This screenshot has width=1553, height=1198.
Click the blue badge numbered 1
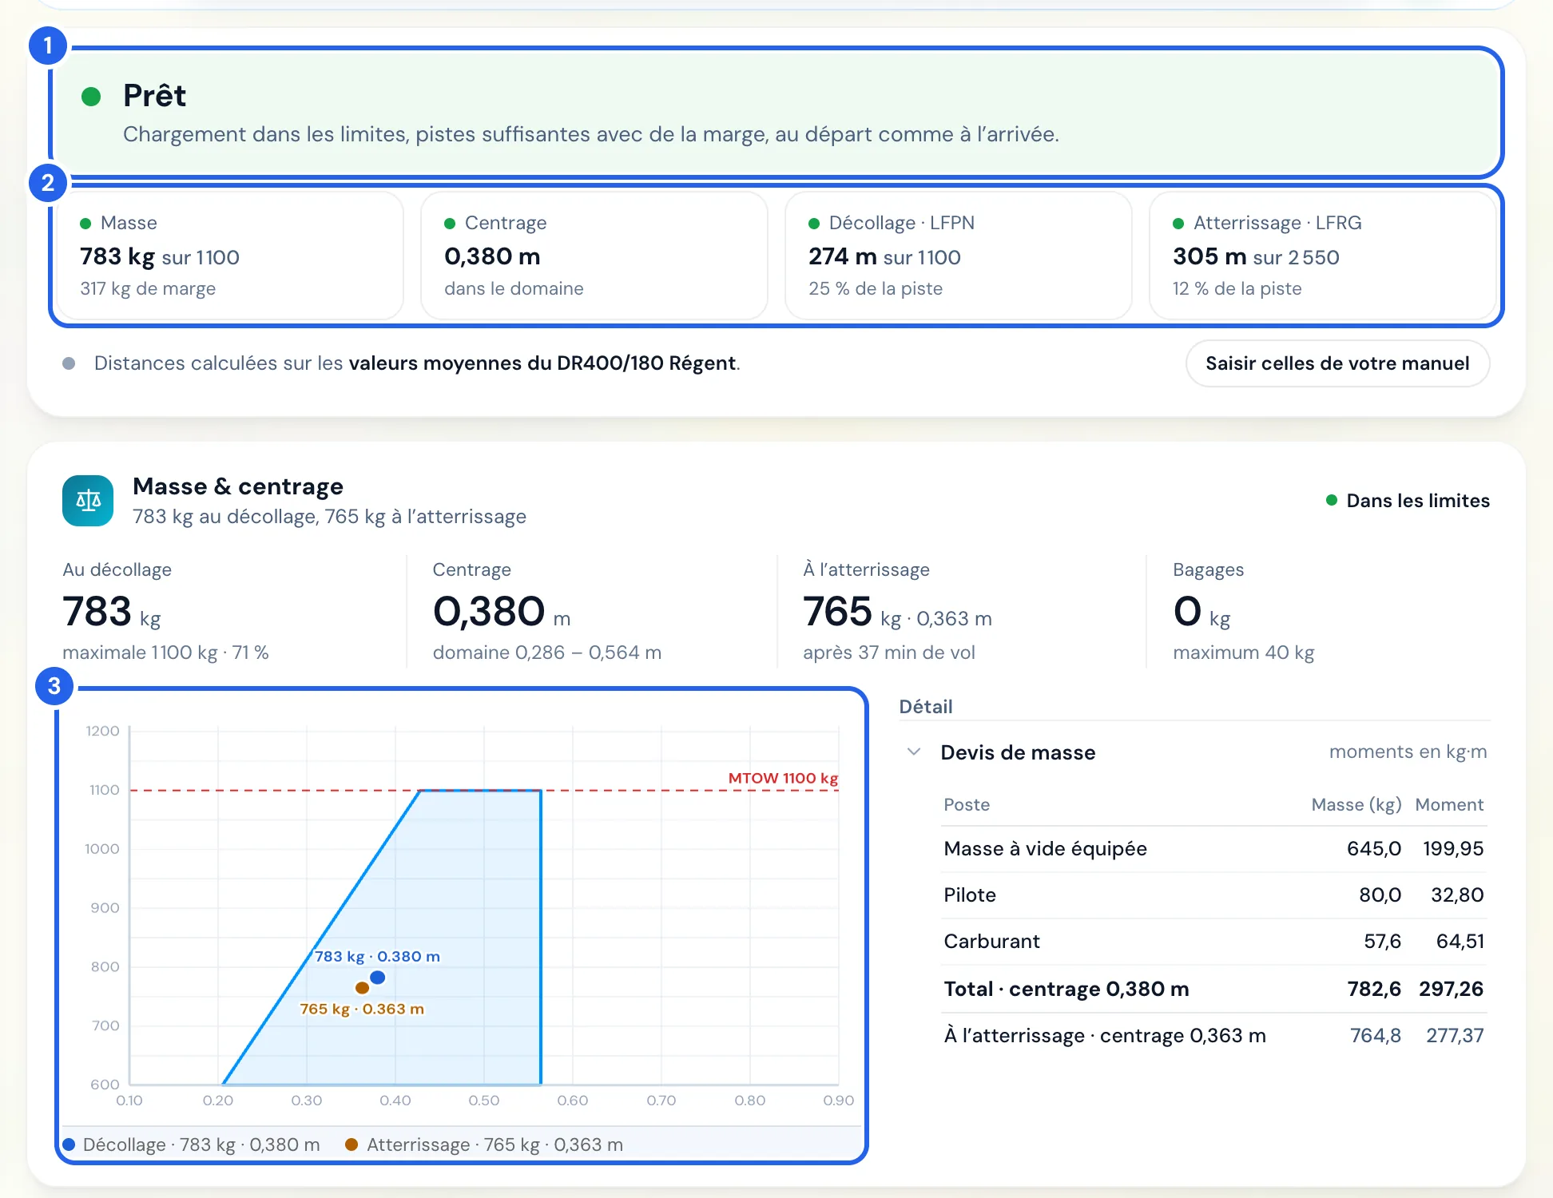tap(48, 46)
